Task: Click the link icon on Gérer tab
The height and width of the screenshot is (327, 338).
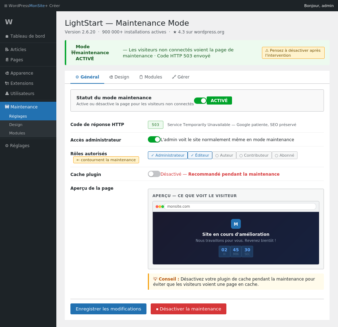Action: point(174,77)
